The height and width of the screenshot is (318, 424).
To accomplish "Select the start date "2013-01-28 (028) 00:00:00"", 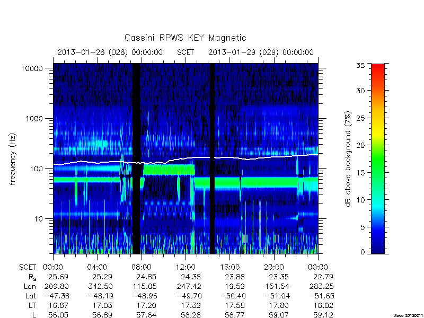I will [x=110, y=52].
